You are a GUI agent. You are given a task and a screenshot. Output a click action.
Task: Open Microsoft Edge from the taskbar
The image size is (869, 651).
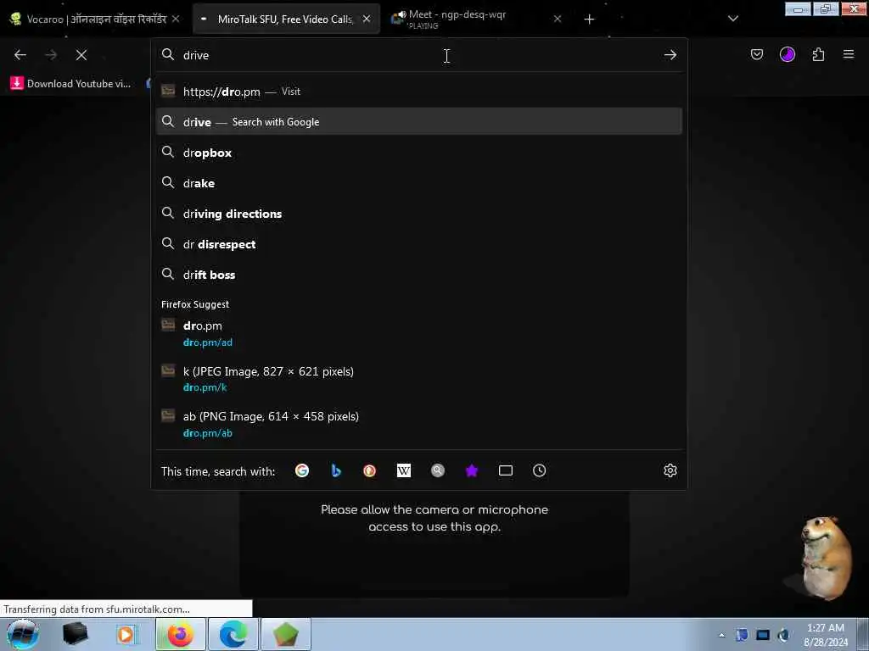point(233,634)
